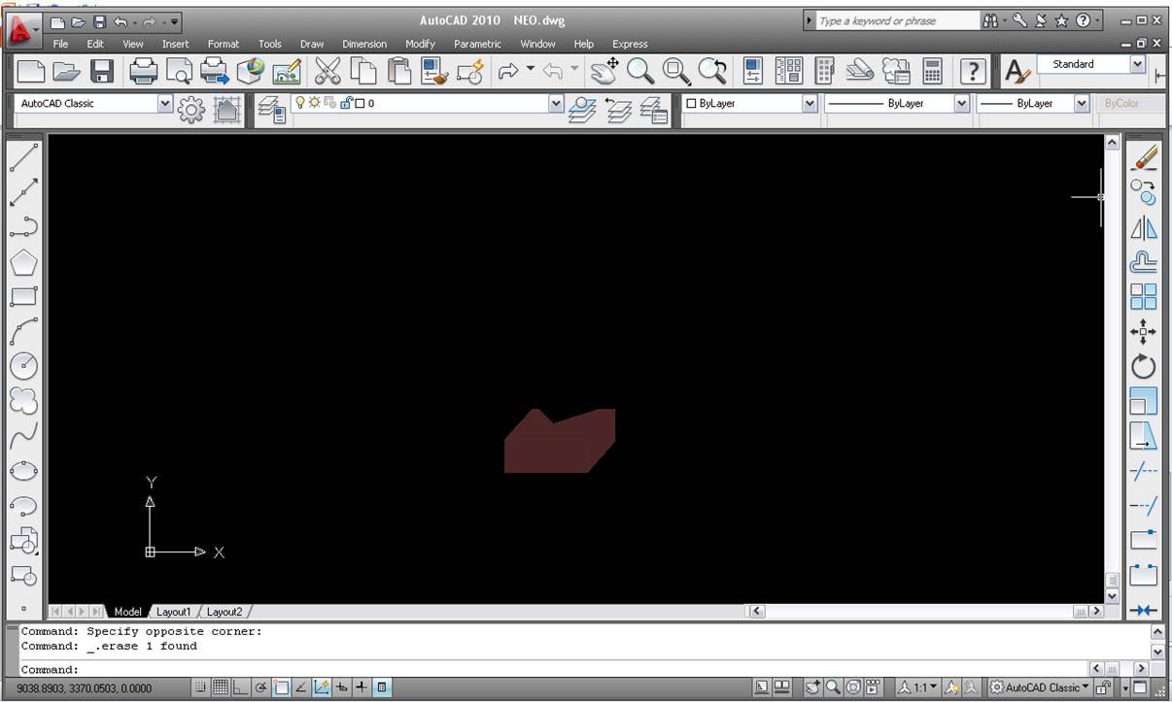Viewport: 1172px width, 702px height.
Task: Open the QuickCalc calculator
Action: pos(932,71)
